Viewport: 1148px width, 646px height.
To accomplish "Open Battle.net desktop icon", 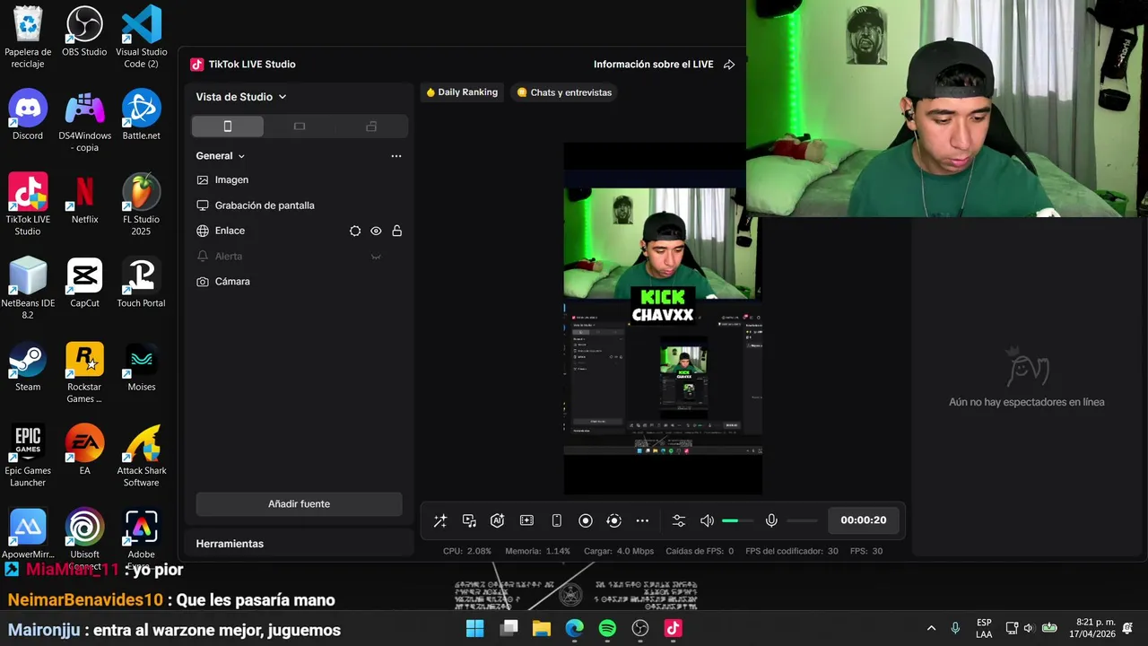I will (142, 115).
